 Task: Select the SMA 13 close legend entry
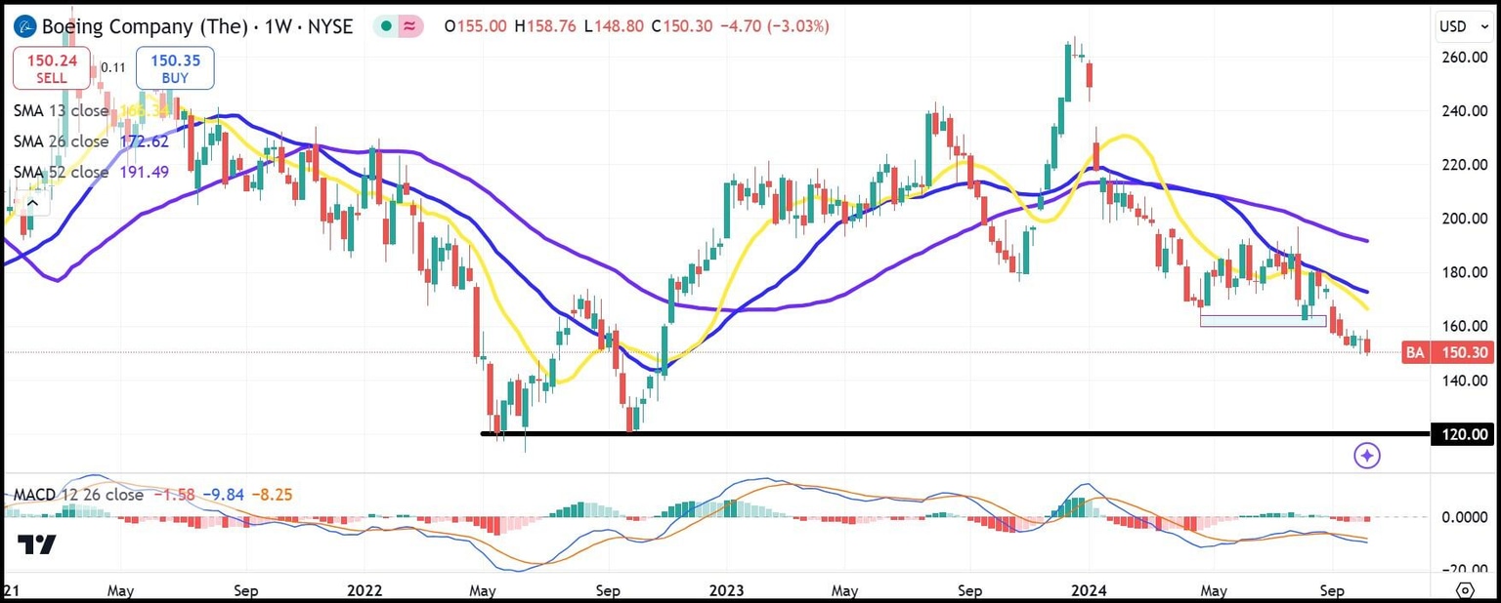coord(61,110)
